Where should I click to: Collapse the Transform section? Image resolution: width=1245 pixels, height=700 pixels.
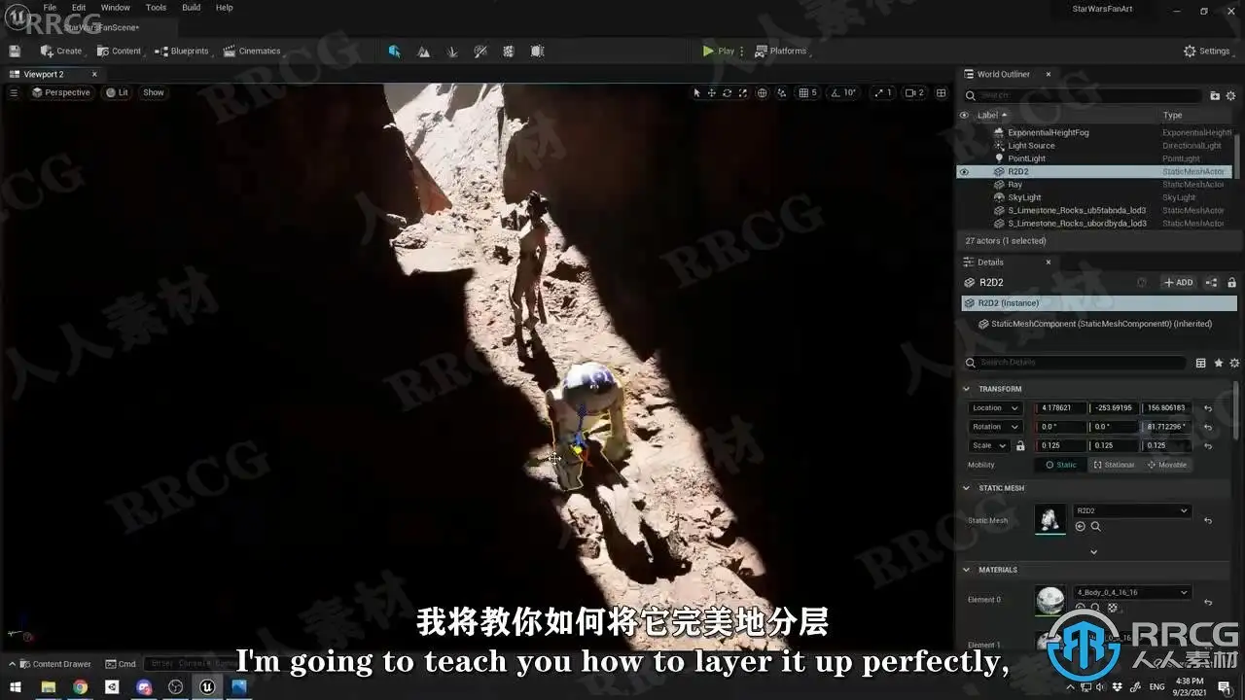click(967, 389)
